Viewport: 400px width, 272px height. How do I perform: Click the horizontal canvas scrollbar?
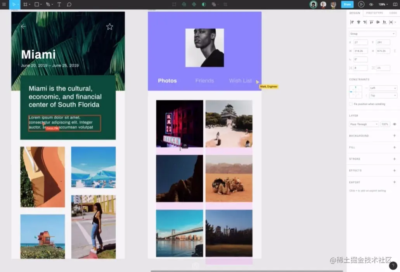coord(247,271)
